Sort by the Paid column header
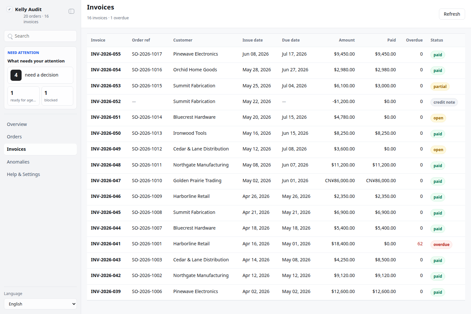The width and height of the screenshot is (471, 314). pos(392,40)
